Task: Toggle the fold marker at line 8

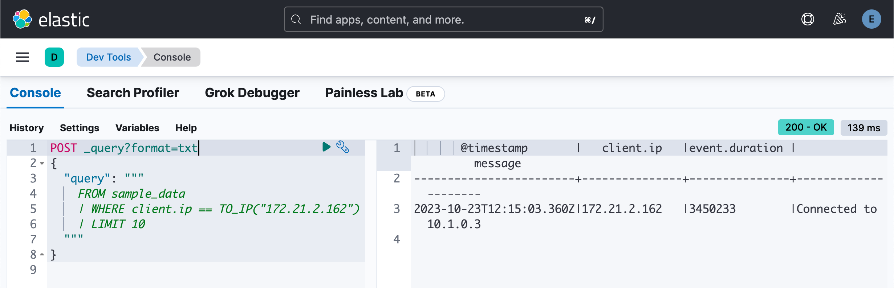Action: click(42, 255)
